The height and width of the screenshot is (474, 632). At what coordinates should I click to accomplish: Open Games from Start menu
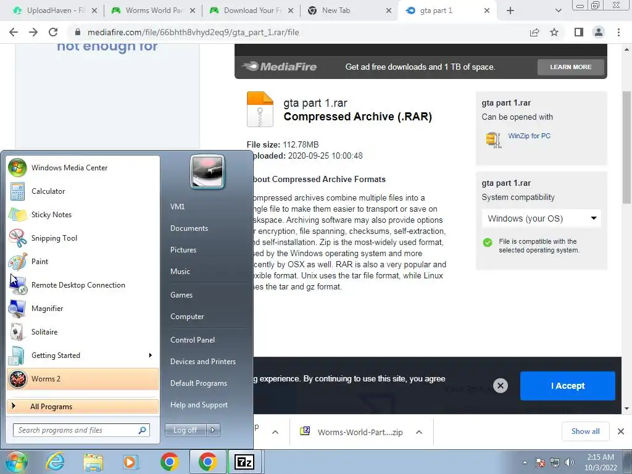pos(181,295)
